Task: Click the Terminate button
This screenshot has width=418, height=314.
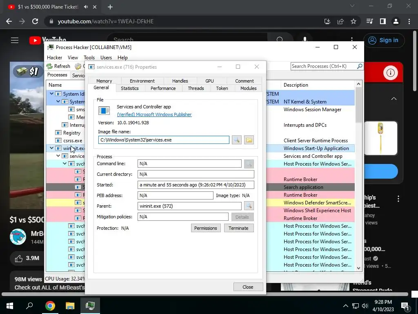Action: tap(238, 228)
